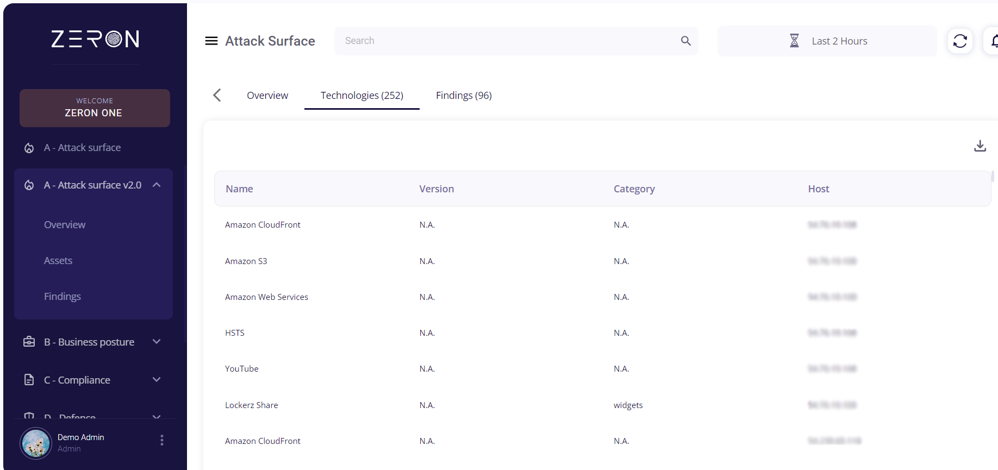Viewport: 998px width, 470px height.
Task: Click the N.A. version of Amazon S3
Action: point(427,261)
